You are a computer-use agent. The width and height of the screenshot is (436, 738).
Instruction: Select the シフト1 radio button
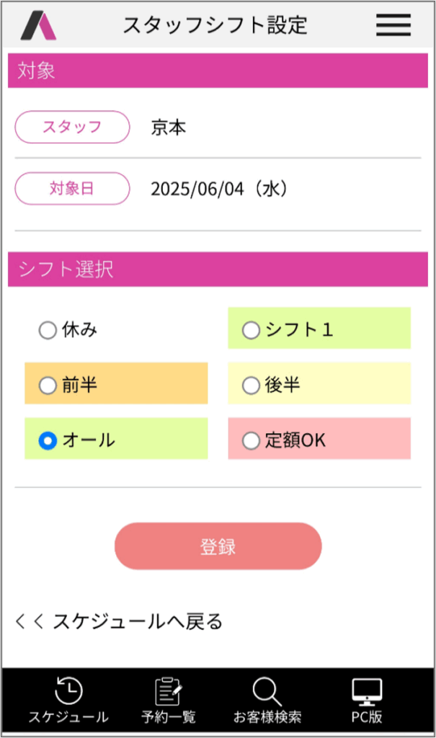tap(251, 331)
